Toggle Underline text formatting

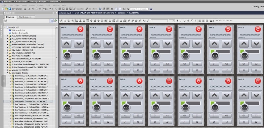point(185,21)
